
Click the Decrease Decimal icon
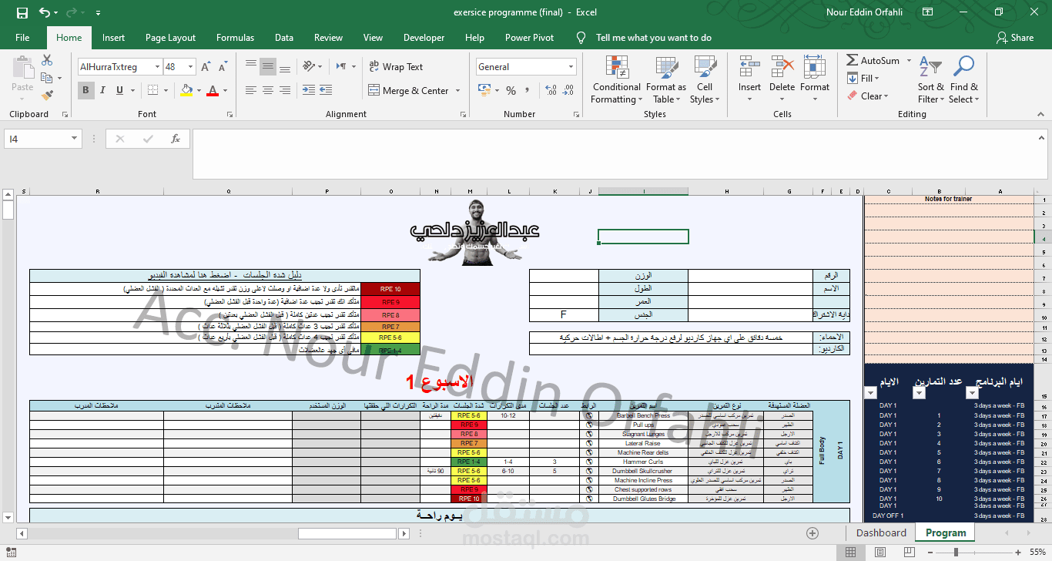coord(570,91)
